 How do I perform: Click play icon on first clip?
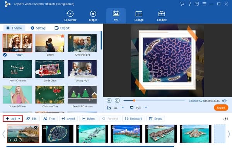[10, 140]
